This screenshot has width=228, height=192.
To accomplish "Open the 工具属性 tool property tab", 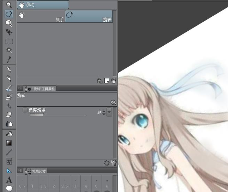I will tap(40, 89).
